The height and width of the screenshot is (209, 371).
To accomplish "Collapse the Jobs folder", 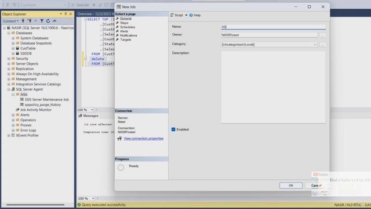I will (x=13, y=95).
